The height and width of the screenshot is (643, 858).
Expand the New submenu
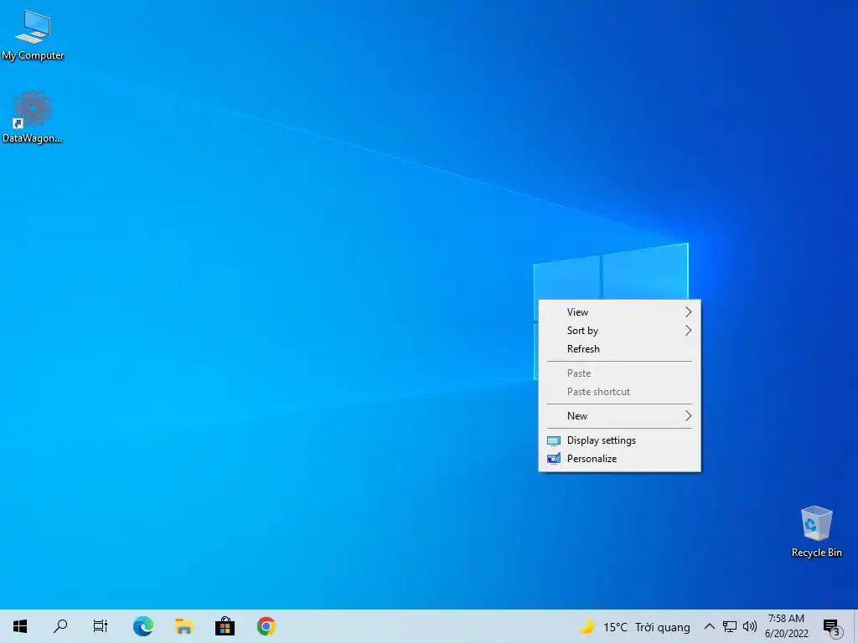click(x=619, y=416)
